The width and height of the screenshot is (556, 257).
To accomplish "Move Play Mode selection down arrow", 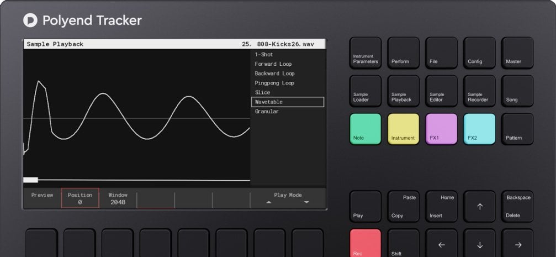I will [306, 202].
